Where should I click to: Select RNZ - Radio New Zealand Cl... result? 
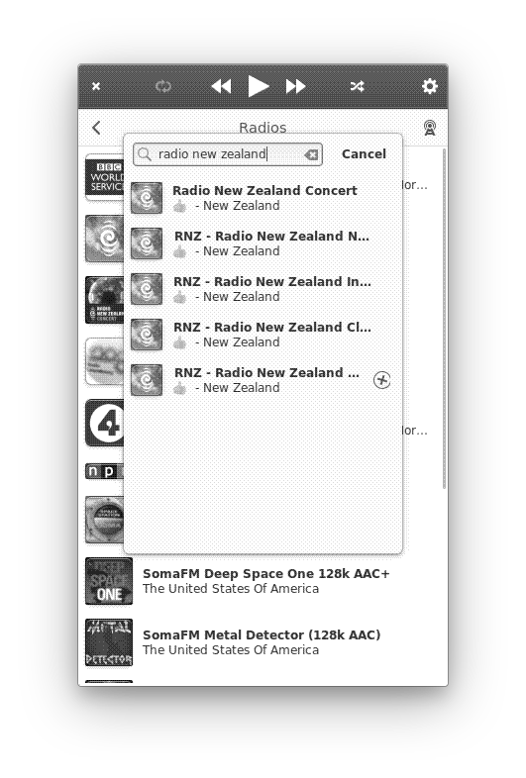pos(263,335)
